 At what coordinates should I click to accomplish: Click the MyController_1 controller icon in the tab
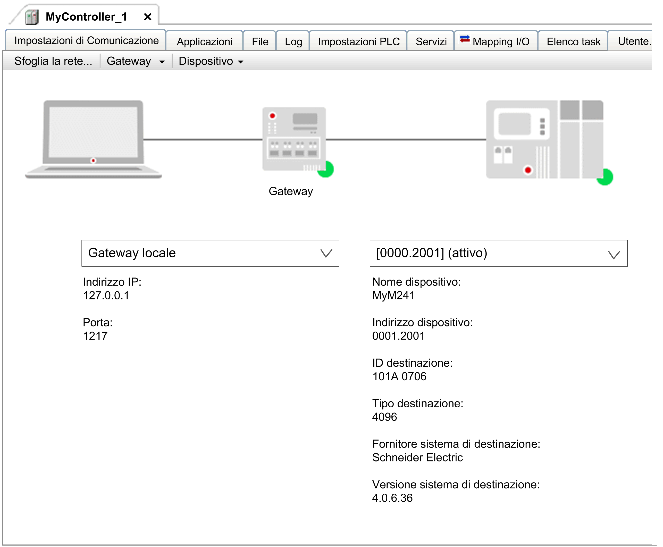[x=32, y=17]
